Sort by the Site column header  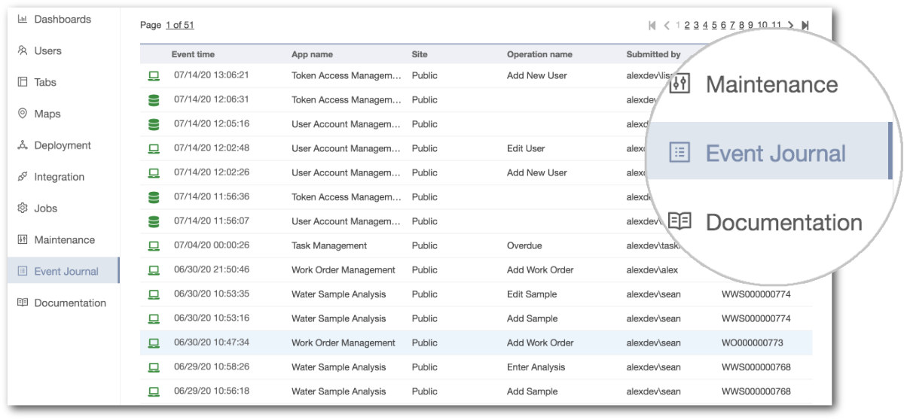(420, 54)
